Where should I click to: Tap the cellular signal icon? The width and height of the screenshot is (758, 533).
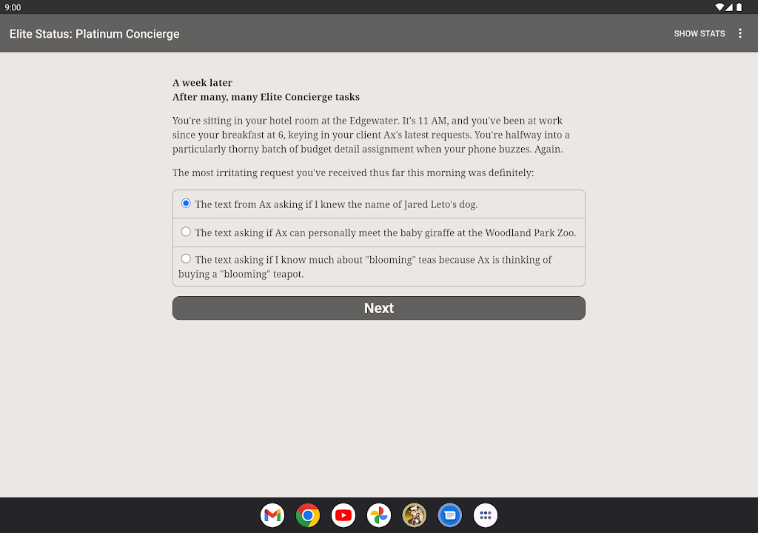click(x=729, y=7)
